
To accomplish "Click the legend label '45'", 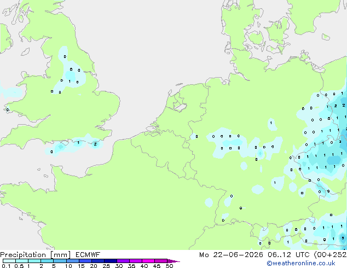I will click(x=157, y=266).
